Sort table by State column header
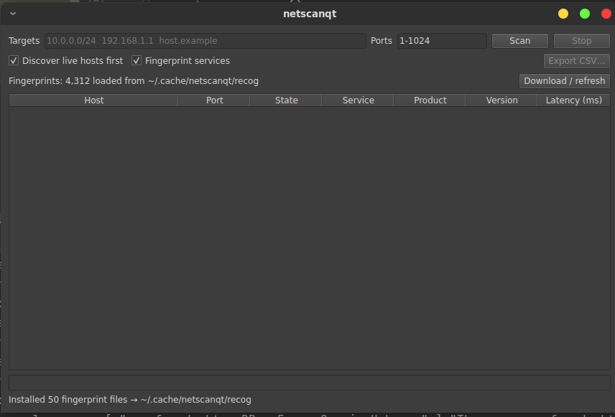 click(287, 100)
